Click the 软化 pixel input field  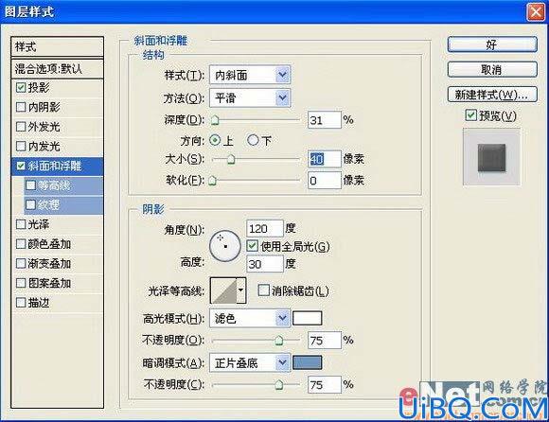click(x=325, y=180)
